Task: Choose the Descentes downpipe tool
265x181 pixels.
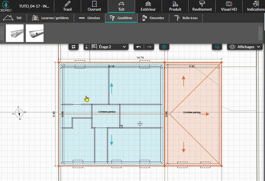Action: pyautogui.click(x=154, y=18)
